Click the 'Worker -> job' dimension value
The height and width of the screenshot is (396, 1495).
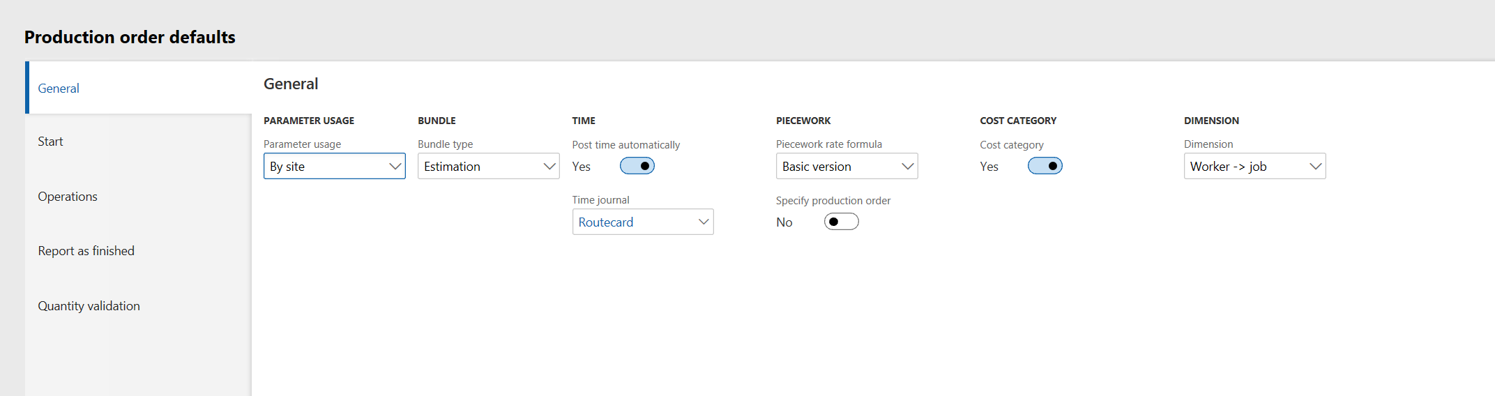(x=1228, y=167)
